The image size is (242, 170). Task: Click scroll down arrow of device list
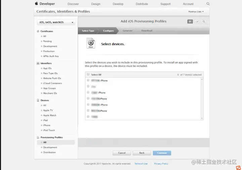click(x=202, y=118)
